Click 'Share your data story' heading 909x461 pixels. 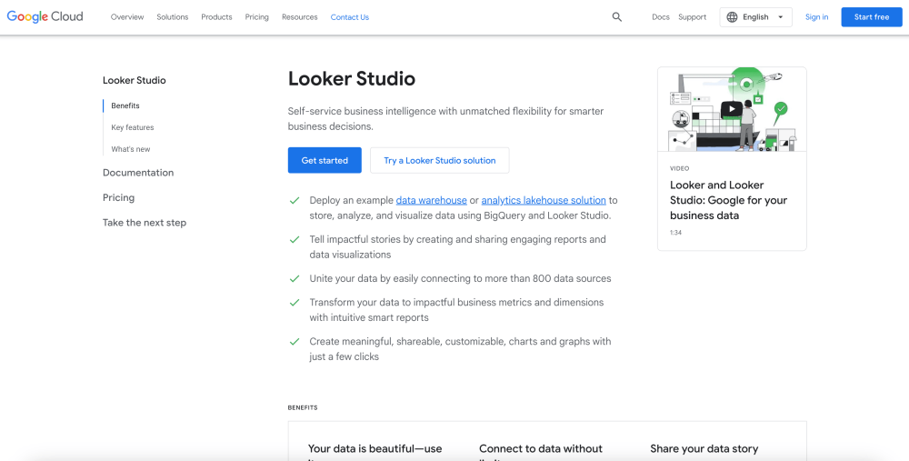click(x=704, y=448)
